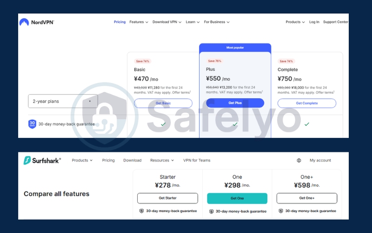The width and height of the screenshot is (372, 233).
Task: Click the checkmark under Plus plan
Action: 235,124
